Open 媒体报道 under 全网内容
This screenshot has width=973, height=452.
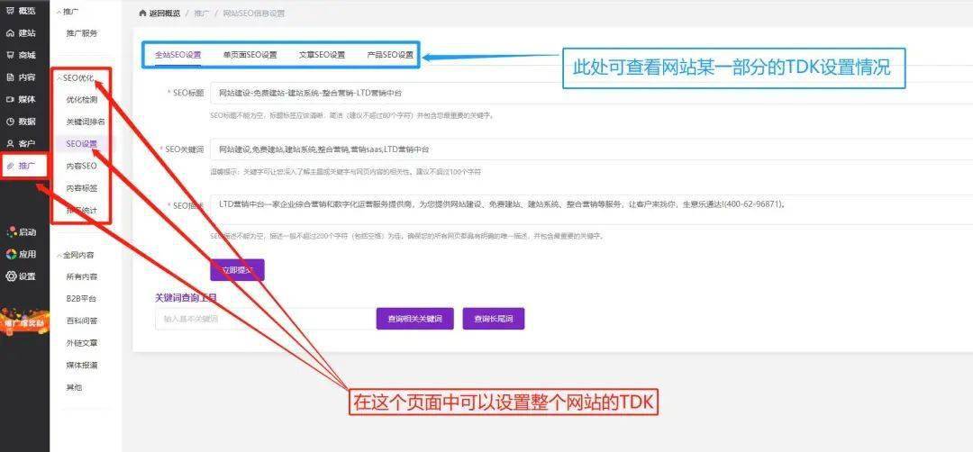82,366
